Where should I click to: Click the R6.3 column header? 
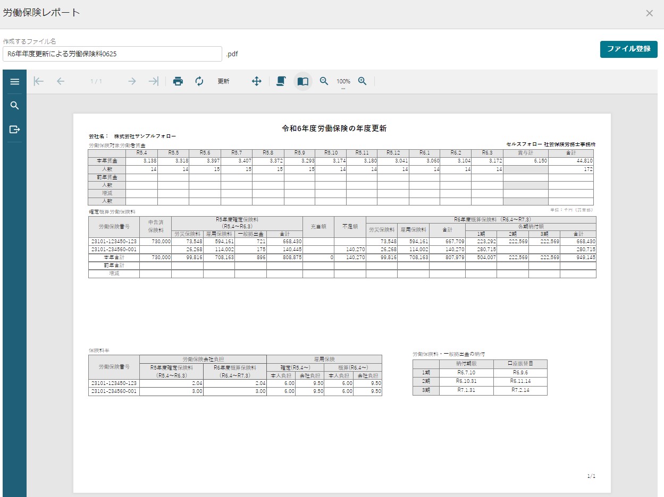(488, 153)
